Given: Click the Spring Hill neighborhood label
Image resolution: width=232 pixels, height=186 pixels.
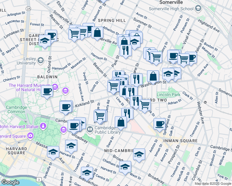Looking at the screenshot, I should click(112, 20).
